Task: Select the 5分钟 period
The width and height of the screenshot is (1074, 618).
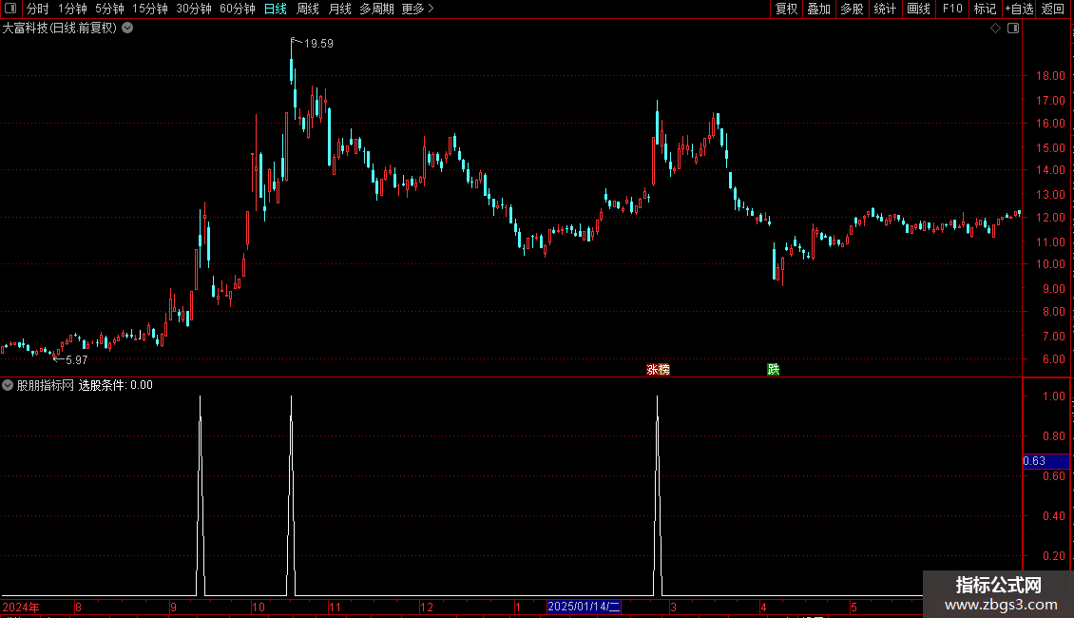Action: [x=109, y=9]
